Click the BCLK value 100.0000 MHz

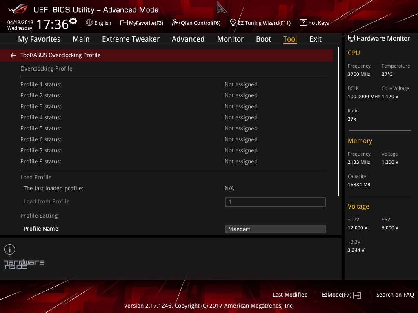click(x=364, y=96)
